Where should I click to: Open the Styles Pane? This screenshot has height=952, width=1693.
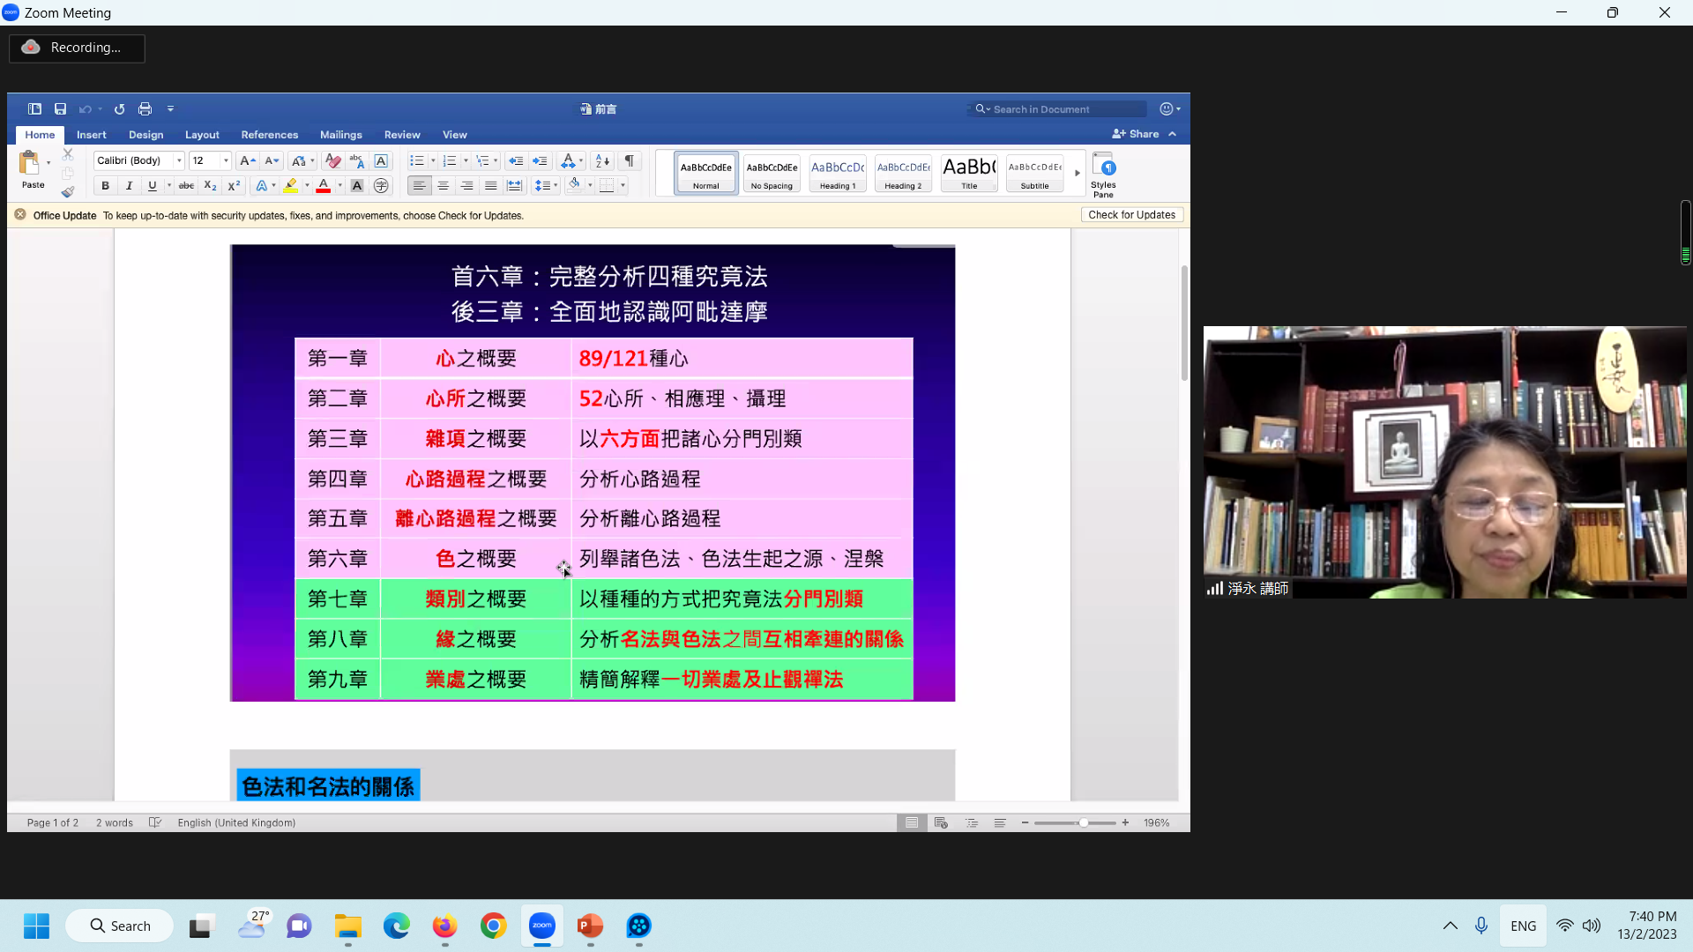click(x=1103, y=174)
